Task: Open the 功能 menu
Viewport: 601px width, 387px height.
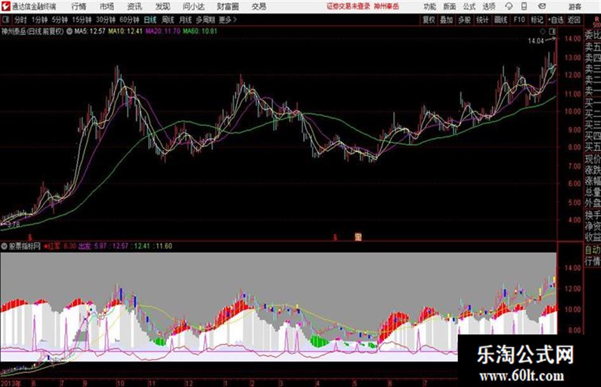Action: [430, 6]
